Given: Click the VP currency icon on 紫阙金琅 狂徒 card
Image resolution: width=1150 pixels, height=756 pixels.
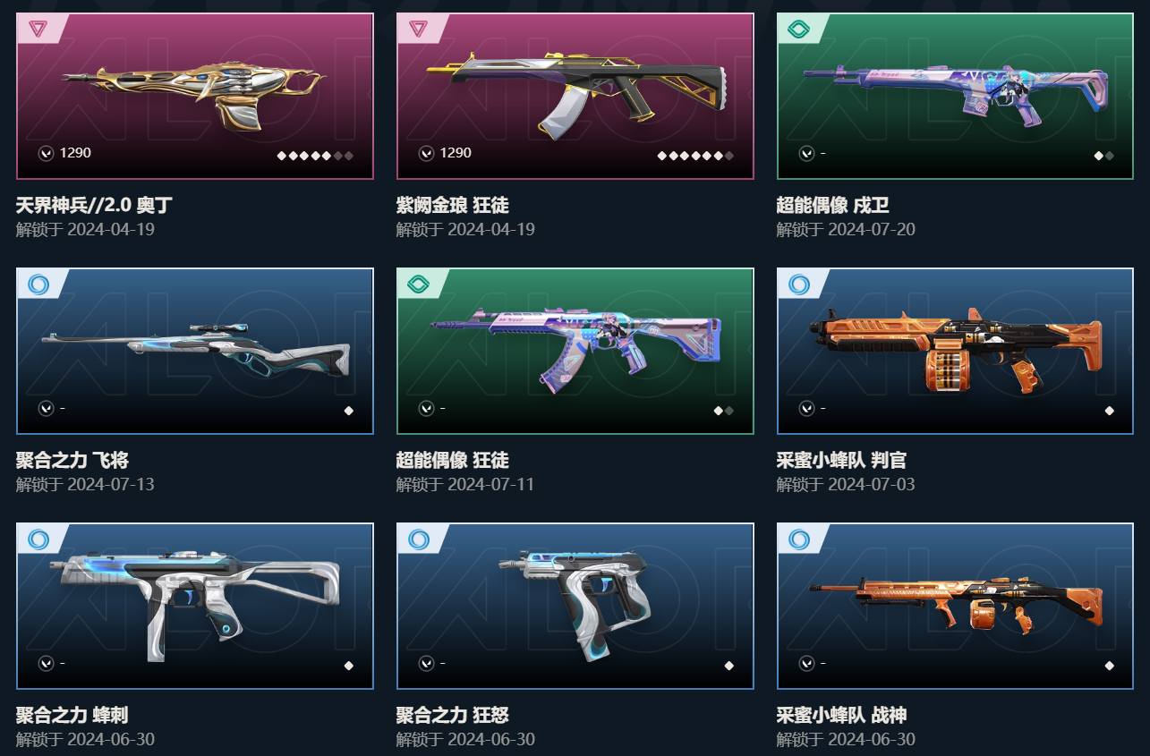Looking at the screenshot, I should click(x=427, y=153).
